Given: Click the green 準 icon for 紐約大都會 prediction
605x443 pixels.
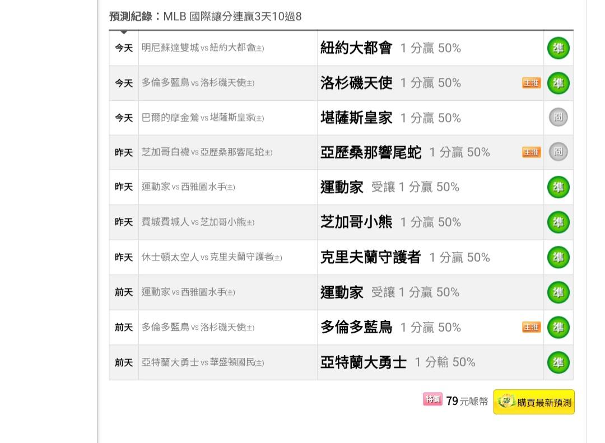Looking at the screenshot, I should [x=558, y=48].
